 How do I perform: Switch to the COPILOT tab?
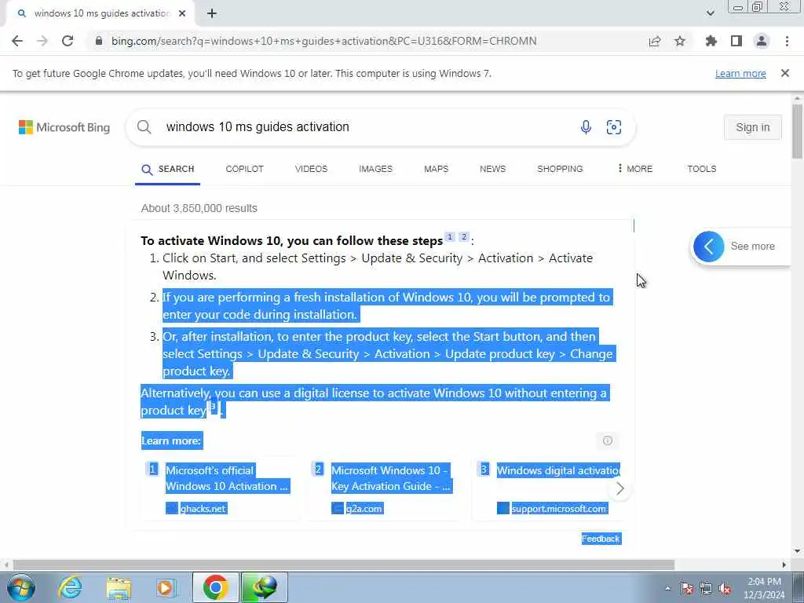pos(245,170)
